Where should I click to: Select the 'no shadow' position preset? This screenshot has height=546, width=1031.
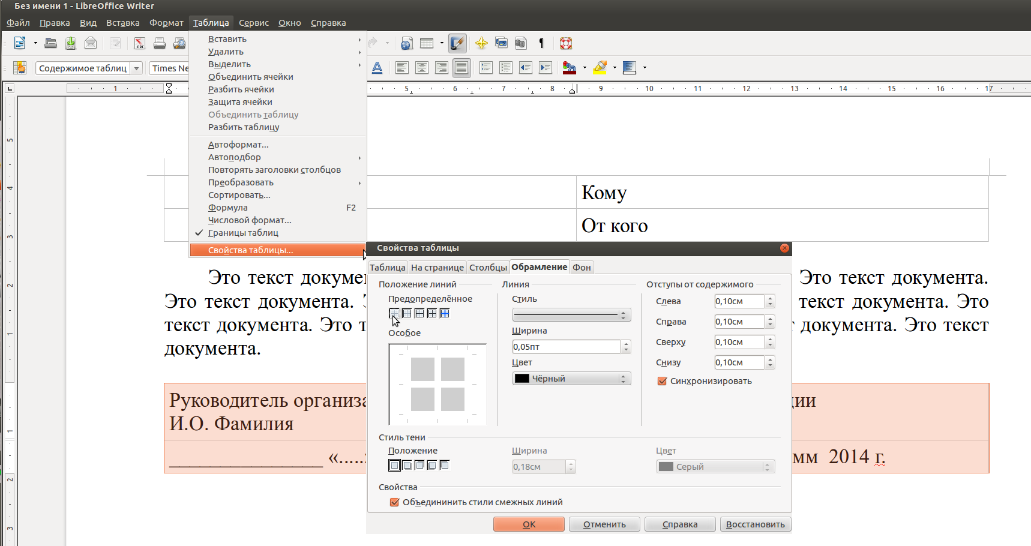coord(394,465)
